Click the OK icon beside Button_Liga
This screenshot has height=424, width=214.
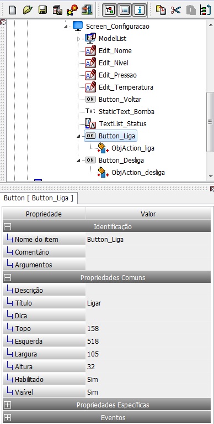click(90, 136)
